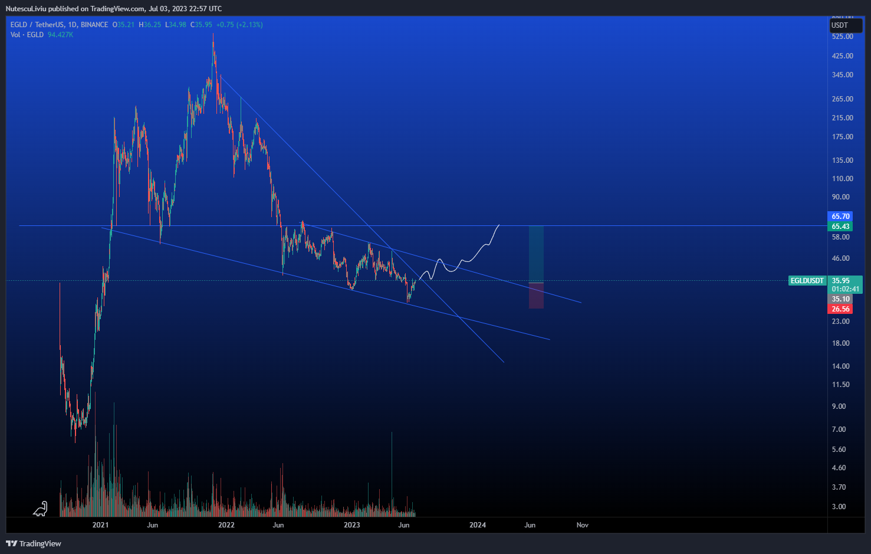This screenshot has height=554, width=871.
Task: Click the +0.75 (+2.13%) change value
Action: pos(239,25)
